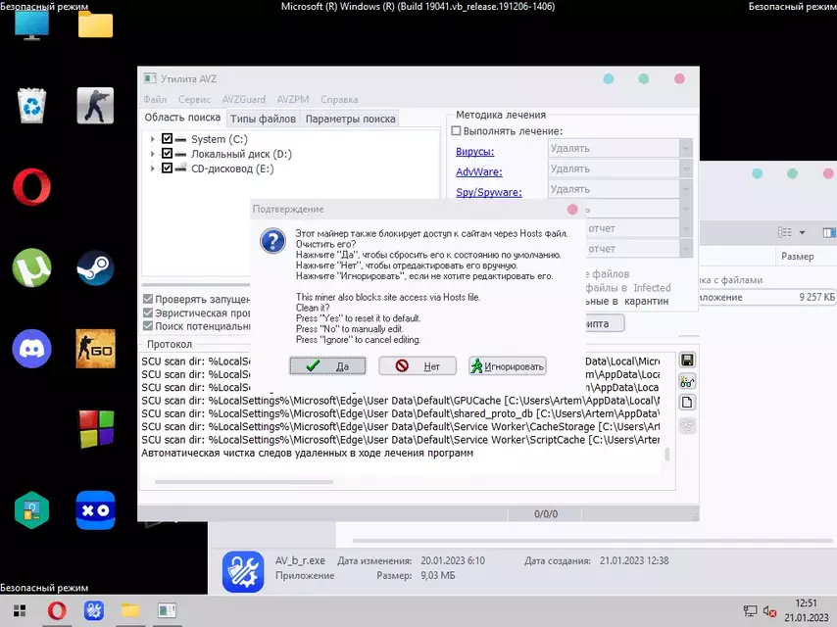Launch Steam from the desktop

[x=95, y=267]
